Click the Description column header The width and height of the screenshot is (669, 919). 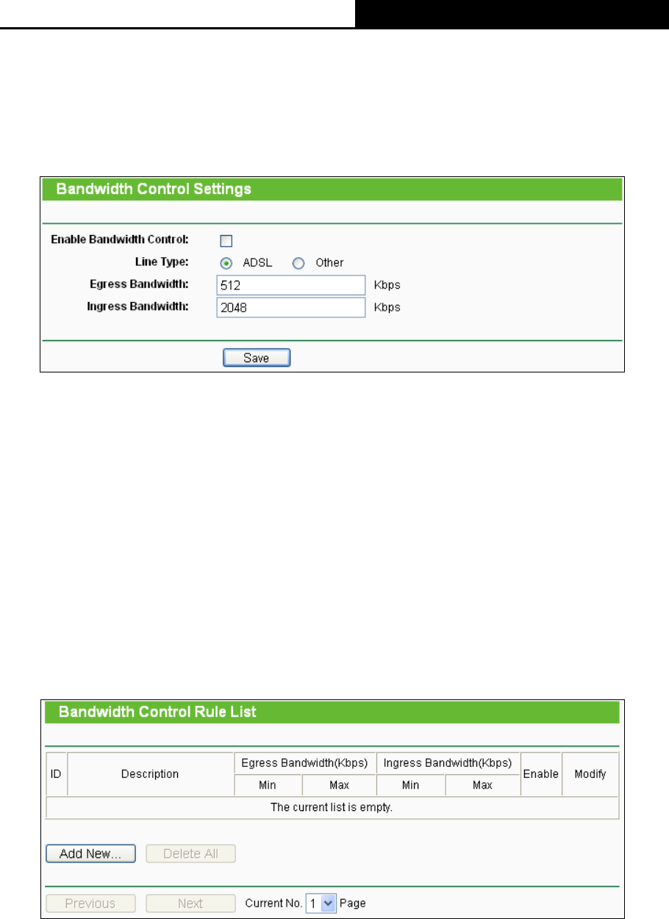[x=150, y=774]
